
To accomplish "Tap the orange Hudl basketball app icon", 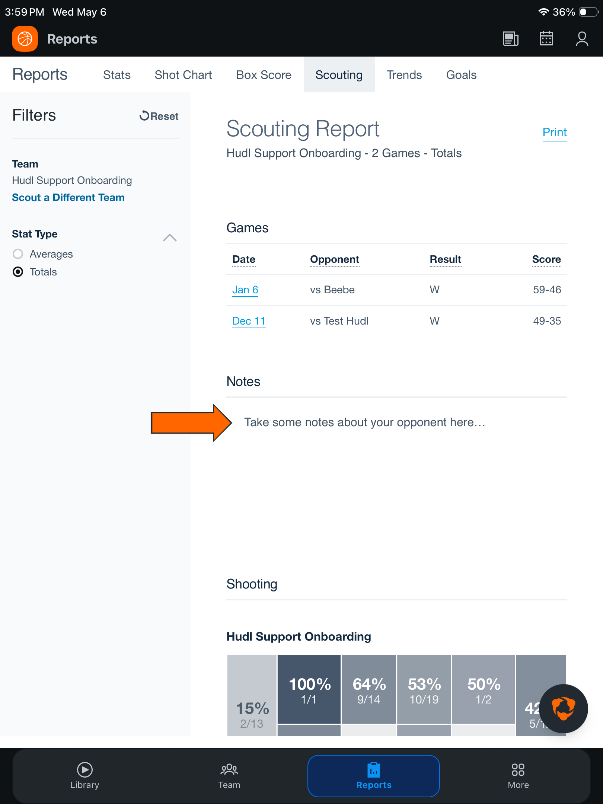I will tap(25, 39).
